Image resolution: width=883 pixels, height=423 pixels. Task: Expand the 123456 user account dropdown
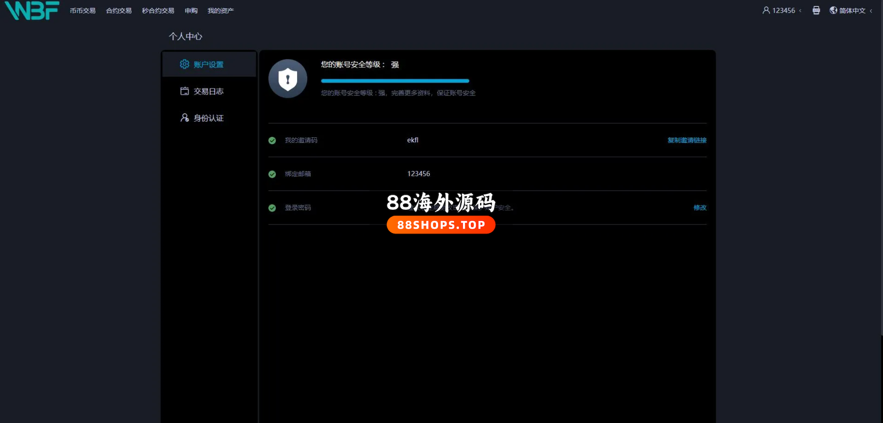(x=800, y=11)
